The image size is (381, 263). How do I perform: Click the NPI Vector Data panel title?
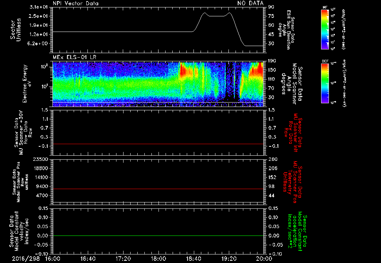coord(76,3)
